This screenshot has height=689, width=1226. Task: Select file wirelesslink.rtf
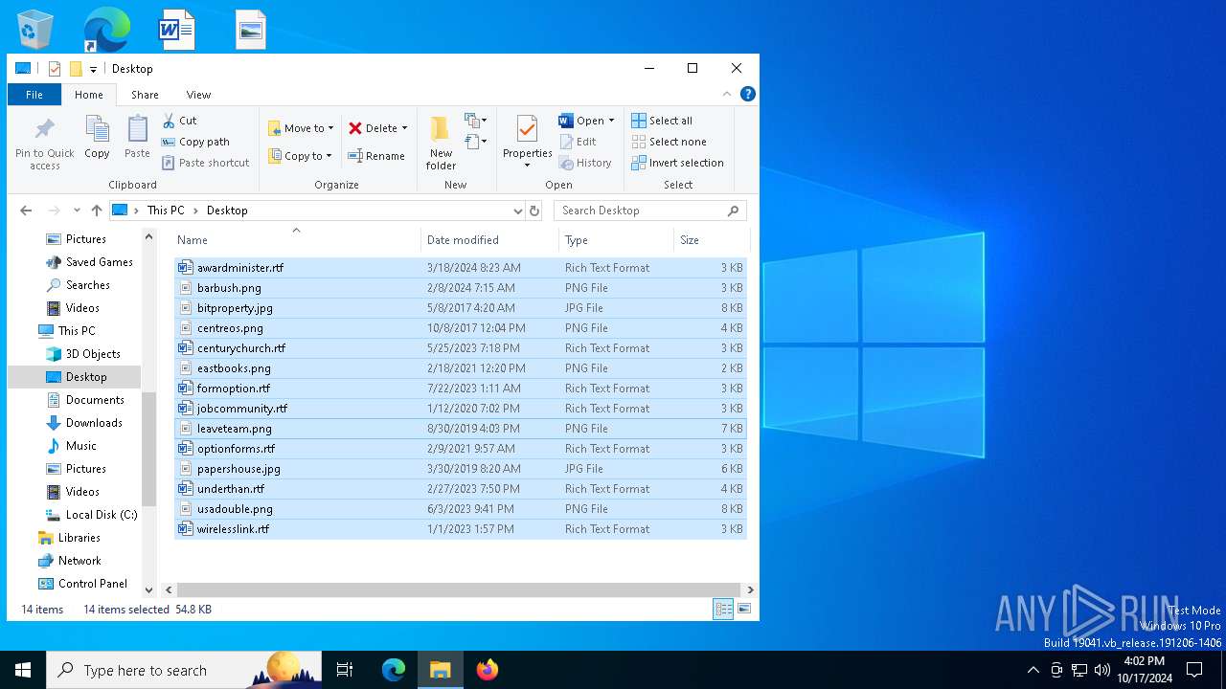tap(461, 529)
